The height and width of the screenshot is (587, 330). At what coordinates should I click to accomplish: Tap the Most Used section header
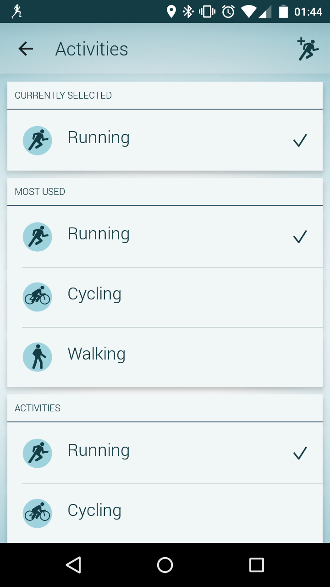(x=40, y=192)
